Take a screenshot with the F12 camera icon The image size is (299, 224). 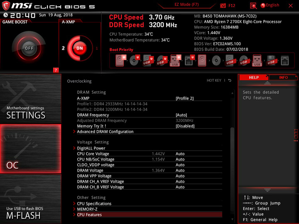click(223, 5)
